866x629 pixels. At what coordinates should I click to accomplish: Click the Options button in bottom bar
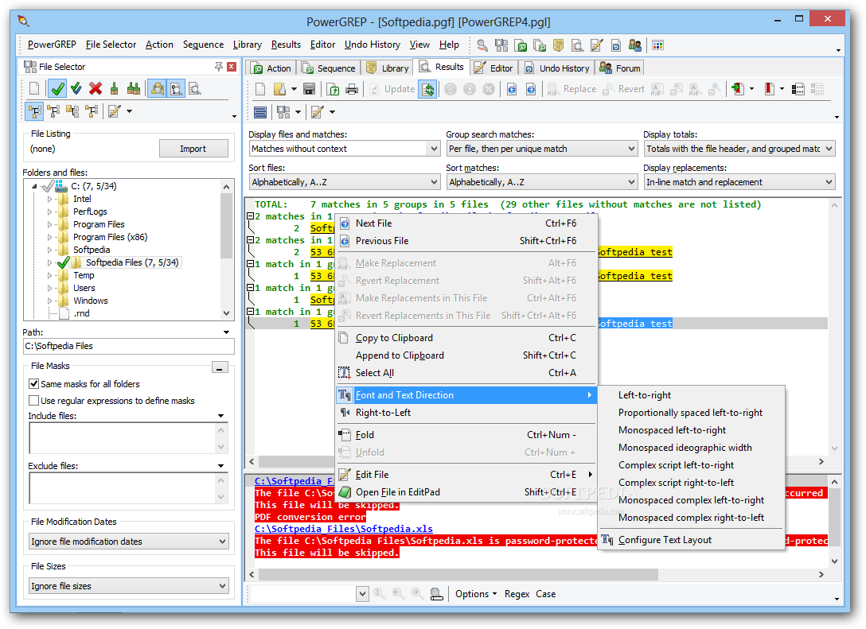point(475,594)
